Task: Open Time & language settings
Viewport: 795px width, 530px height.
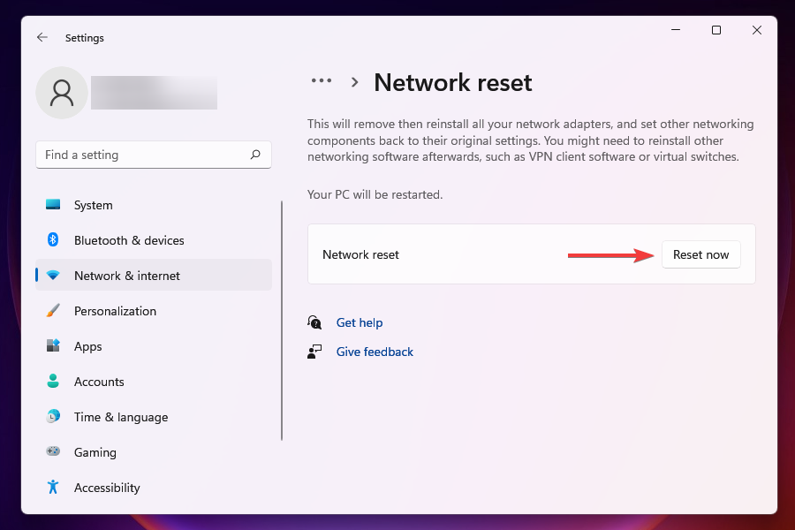Action: coord(154,417)
